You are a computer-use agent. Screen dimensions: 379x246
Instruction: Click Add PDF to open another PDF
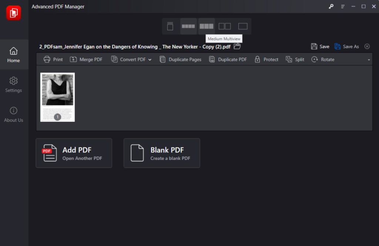(74, 153)
